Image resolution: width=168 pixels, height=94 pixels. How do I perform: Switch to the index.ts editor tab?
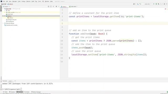(x=64, y=7)
